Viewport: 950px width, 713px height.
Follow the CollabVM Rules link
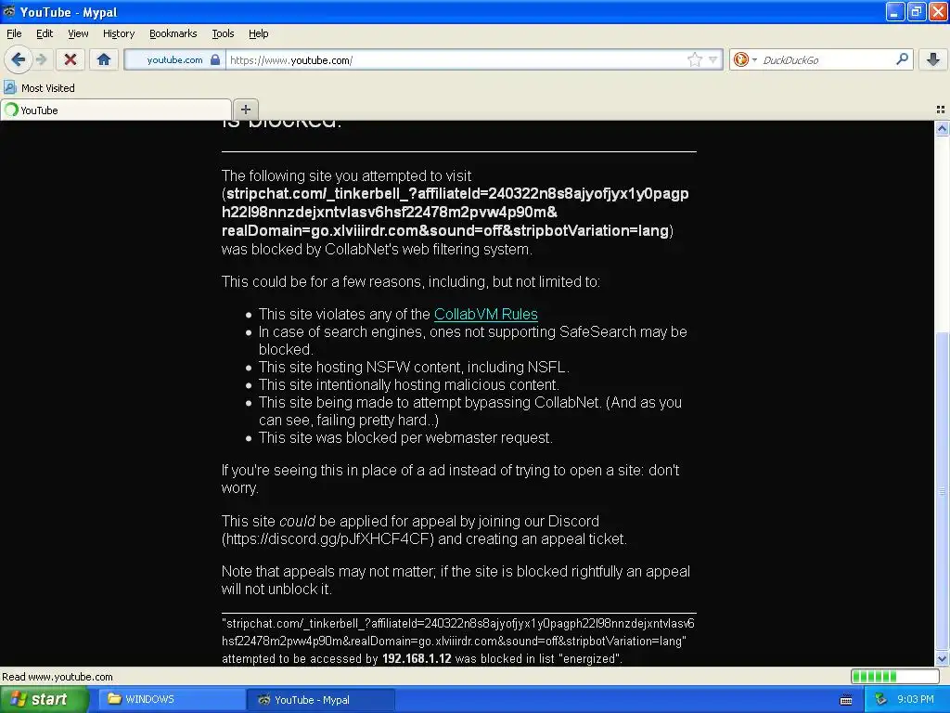point(485,314)
